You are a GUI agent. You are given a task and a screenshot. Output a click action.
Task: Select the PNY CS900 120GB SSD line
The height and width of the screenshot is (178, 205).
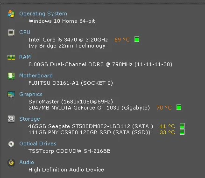coord(90,132)
